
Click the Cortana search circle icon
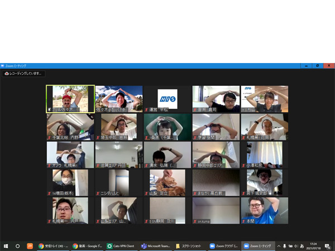click(18, 245)
